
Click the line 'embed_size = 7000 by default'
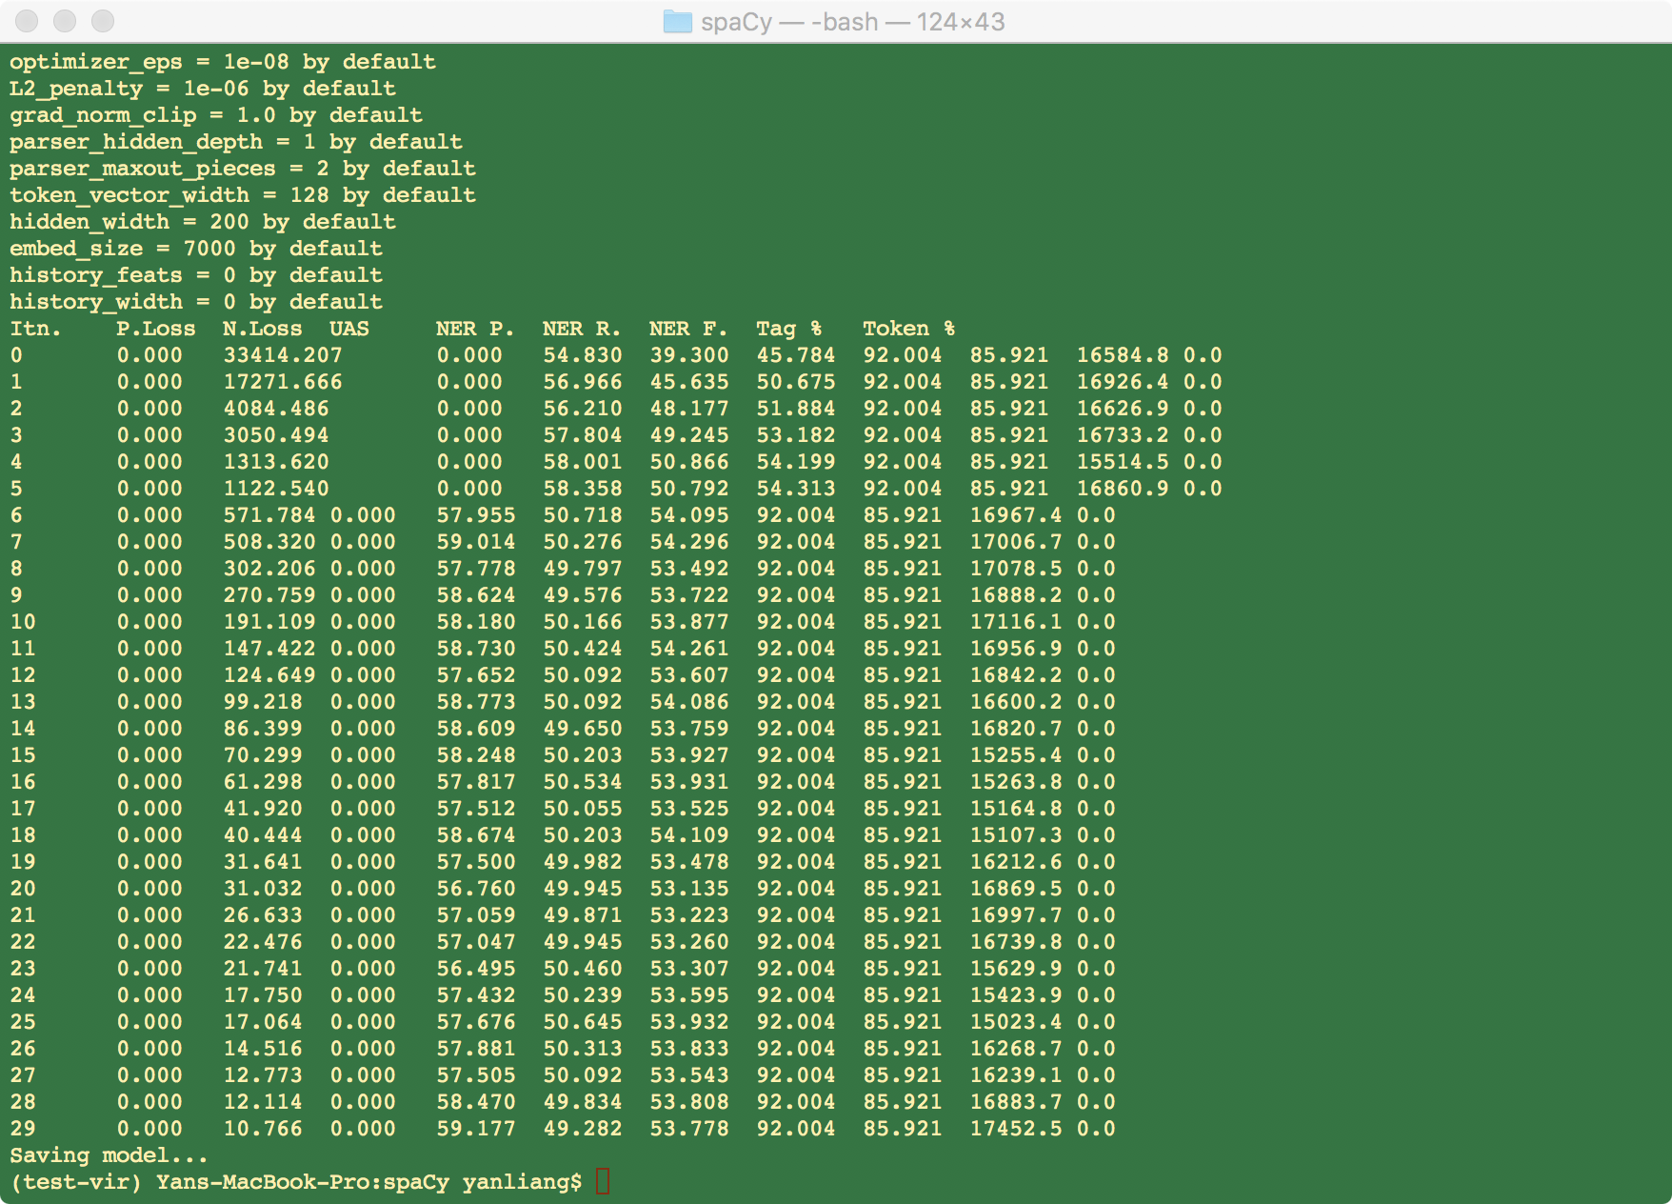pyautogui.click(x=196, y=249)
